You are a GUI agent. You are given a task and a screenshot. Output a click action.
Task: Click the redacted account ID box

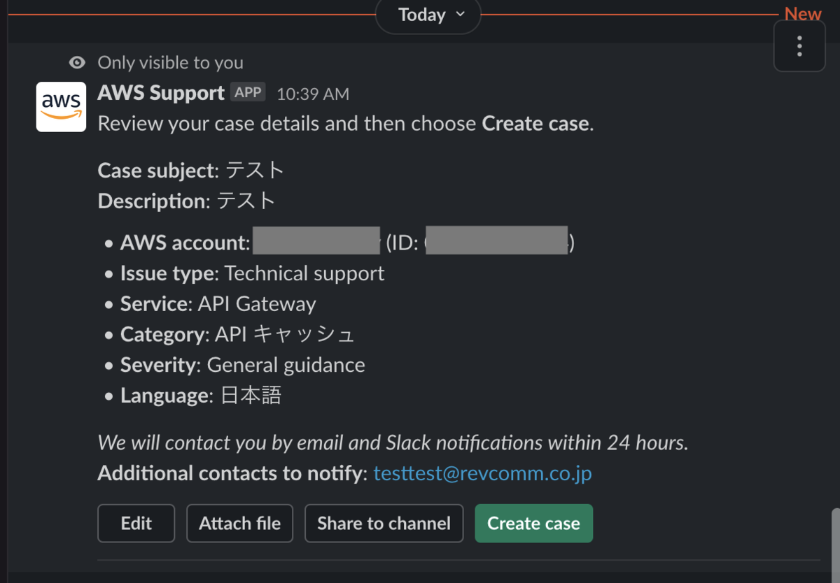tap(496, 241)
